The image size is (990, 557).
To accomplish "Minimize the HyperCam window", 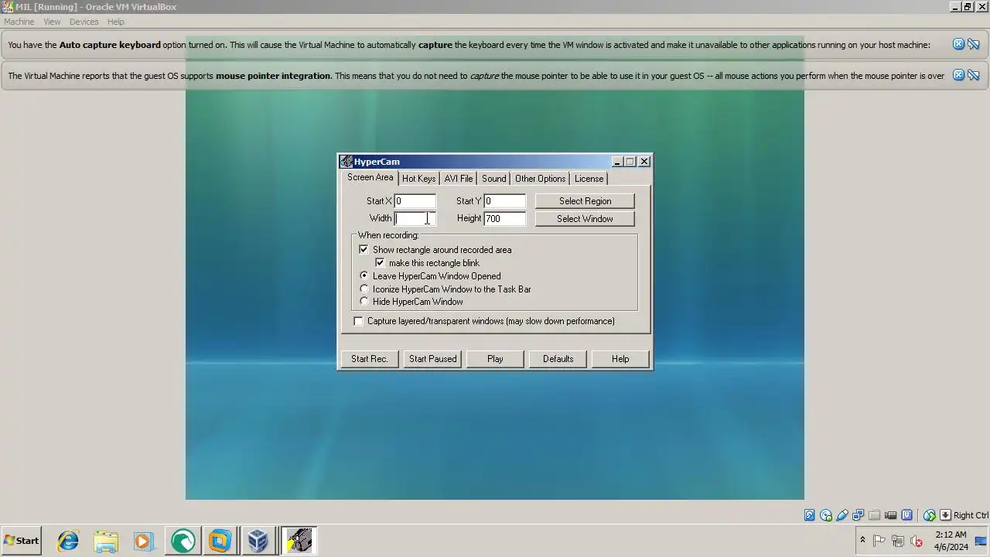I will pyautogui.click(x=617, y=162).
